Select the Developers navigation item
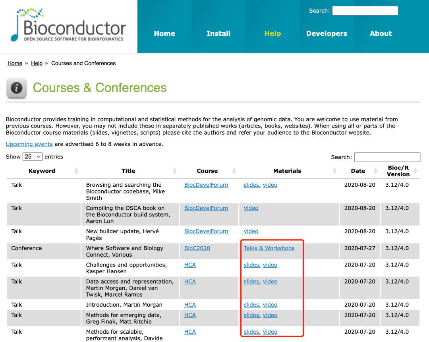This screenshot has width=429, height=342. point(327,34)
